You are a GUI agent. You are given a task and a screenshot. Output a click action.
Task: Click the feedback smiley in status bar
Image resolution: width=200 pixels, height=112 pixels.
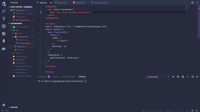tap(192, 111)
